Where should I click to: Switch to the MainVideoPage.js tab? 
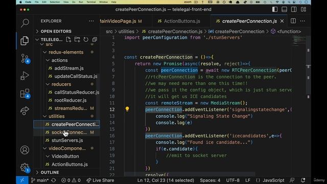pyautogui.click(x=122, y=21)
